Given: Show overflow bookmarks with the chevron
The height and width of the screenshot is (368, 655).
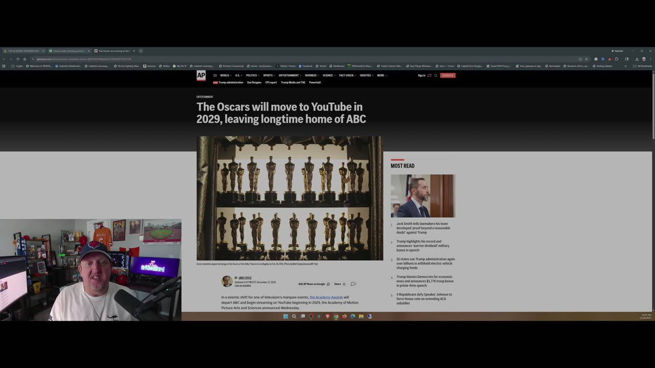Looking at the screenshot, I should pos(625,66).
